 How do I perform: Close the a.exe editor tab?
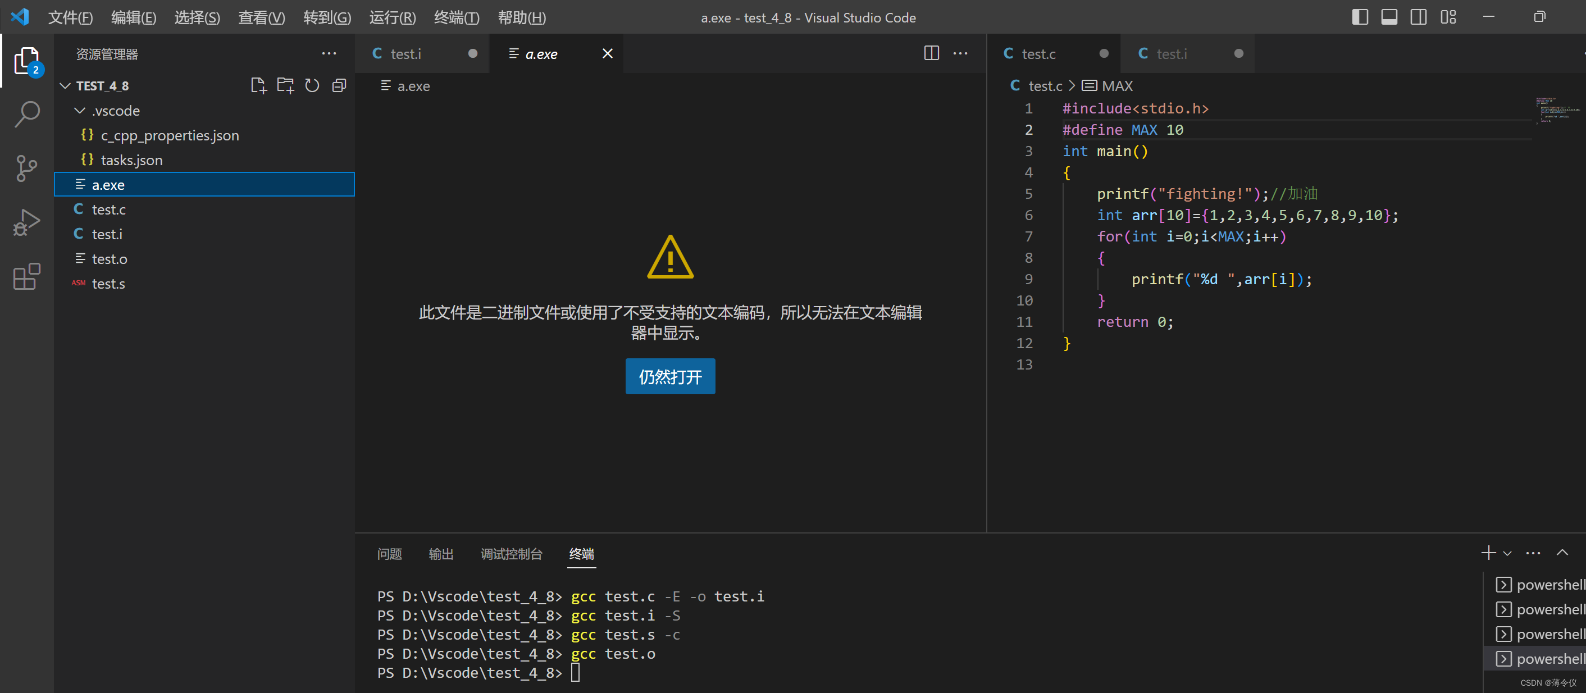click(x=607, y=53)
